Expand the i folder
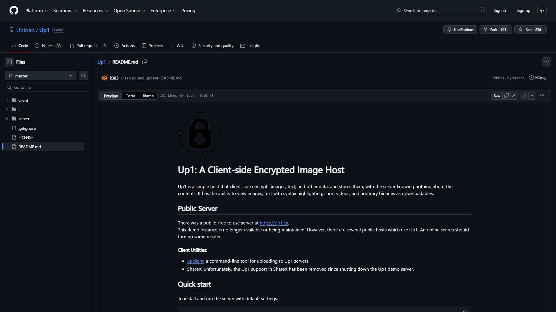This screenshot has width=556, height=312. coord(7,109)
